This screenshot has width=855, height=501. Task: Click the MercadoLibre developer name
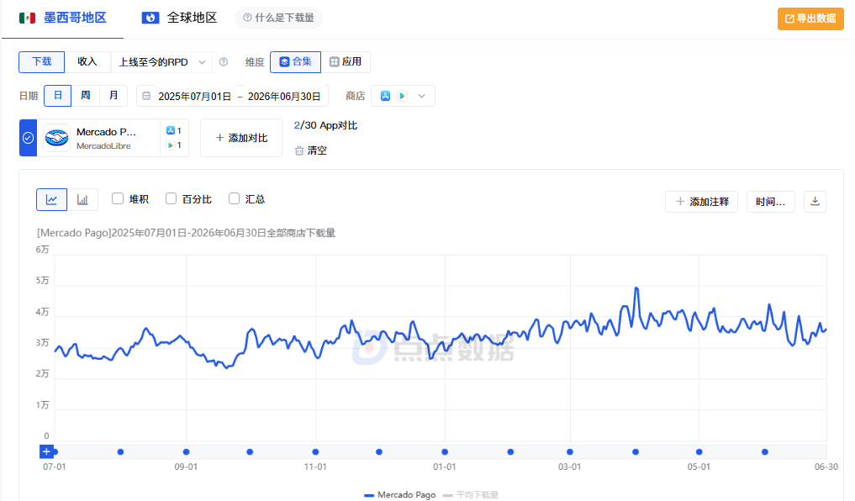pos(103,146)
